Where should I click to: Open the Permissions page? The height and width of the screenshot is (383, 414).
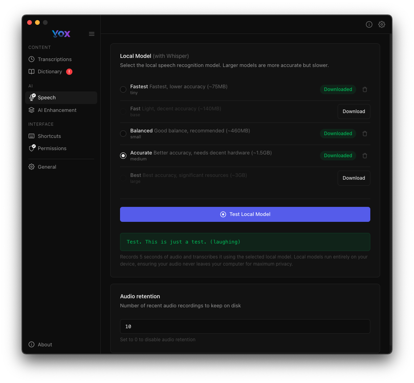coord(52,149)
